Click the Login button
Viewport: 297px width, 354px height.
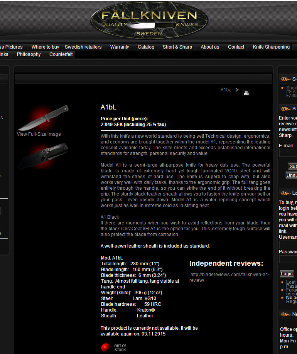pos(287,274)
